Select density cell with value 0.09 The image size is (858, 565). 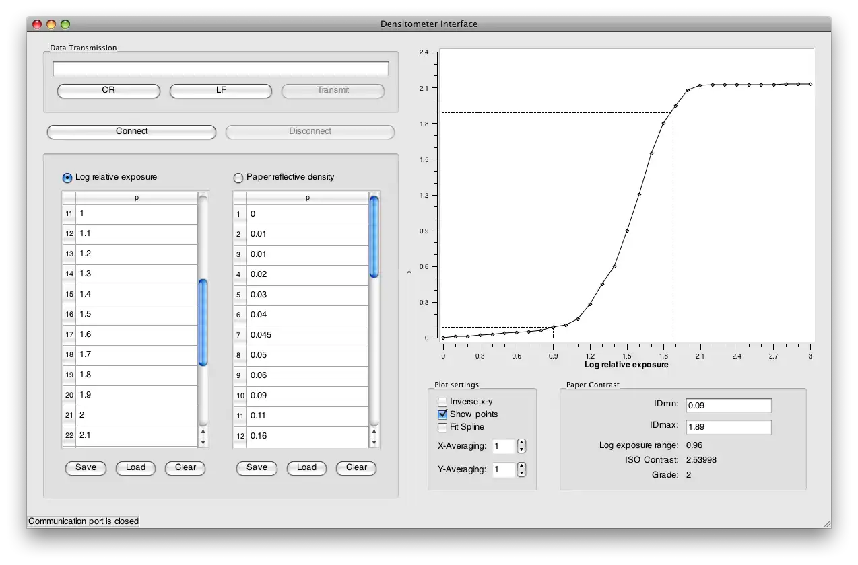tap(308, 396)
